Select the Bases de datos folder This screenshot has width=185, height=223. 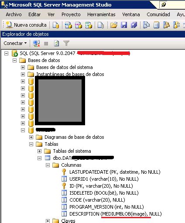pyautogui.click(x=44, y=60)
